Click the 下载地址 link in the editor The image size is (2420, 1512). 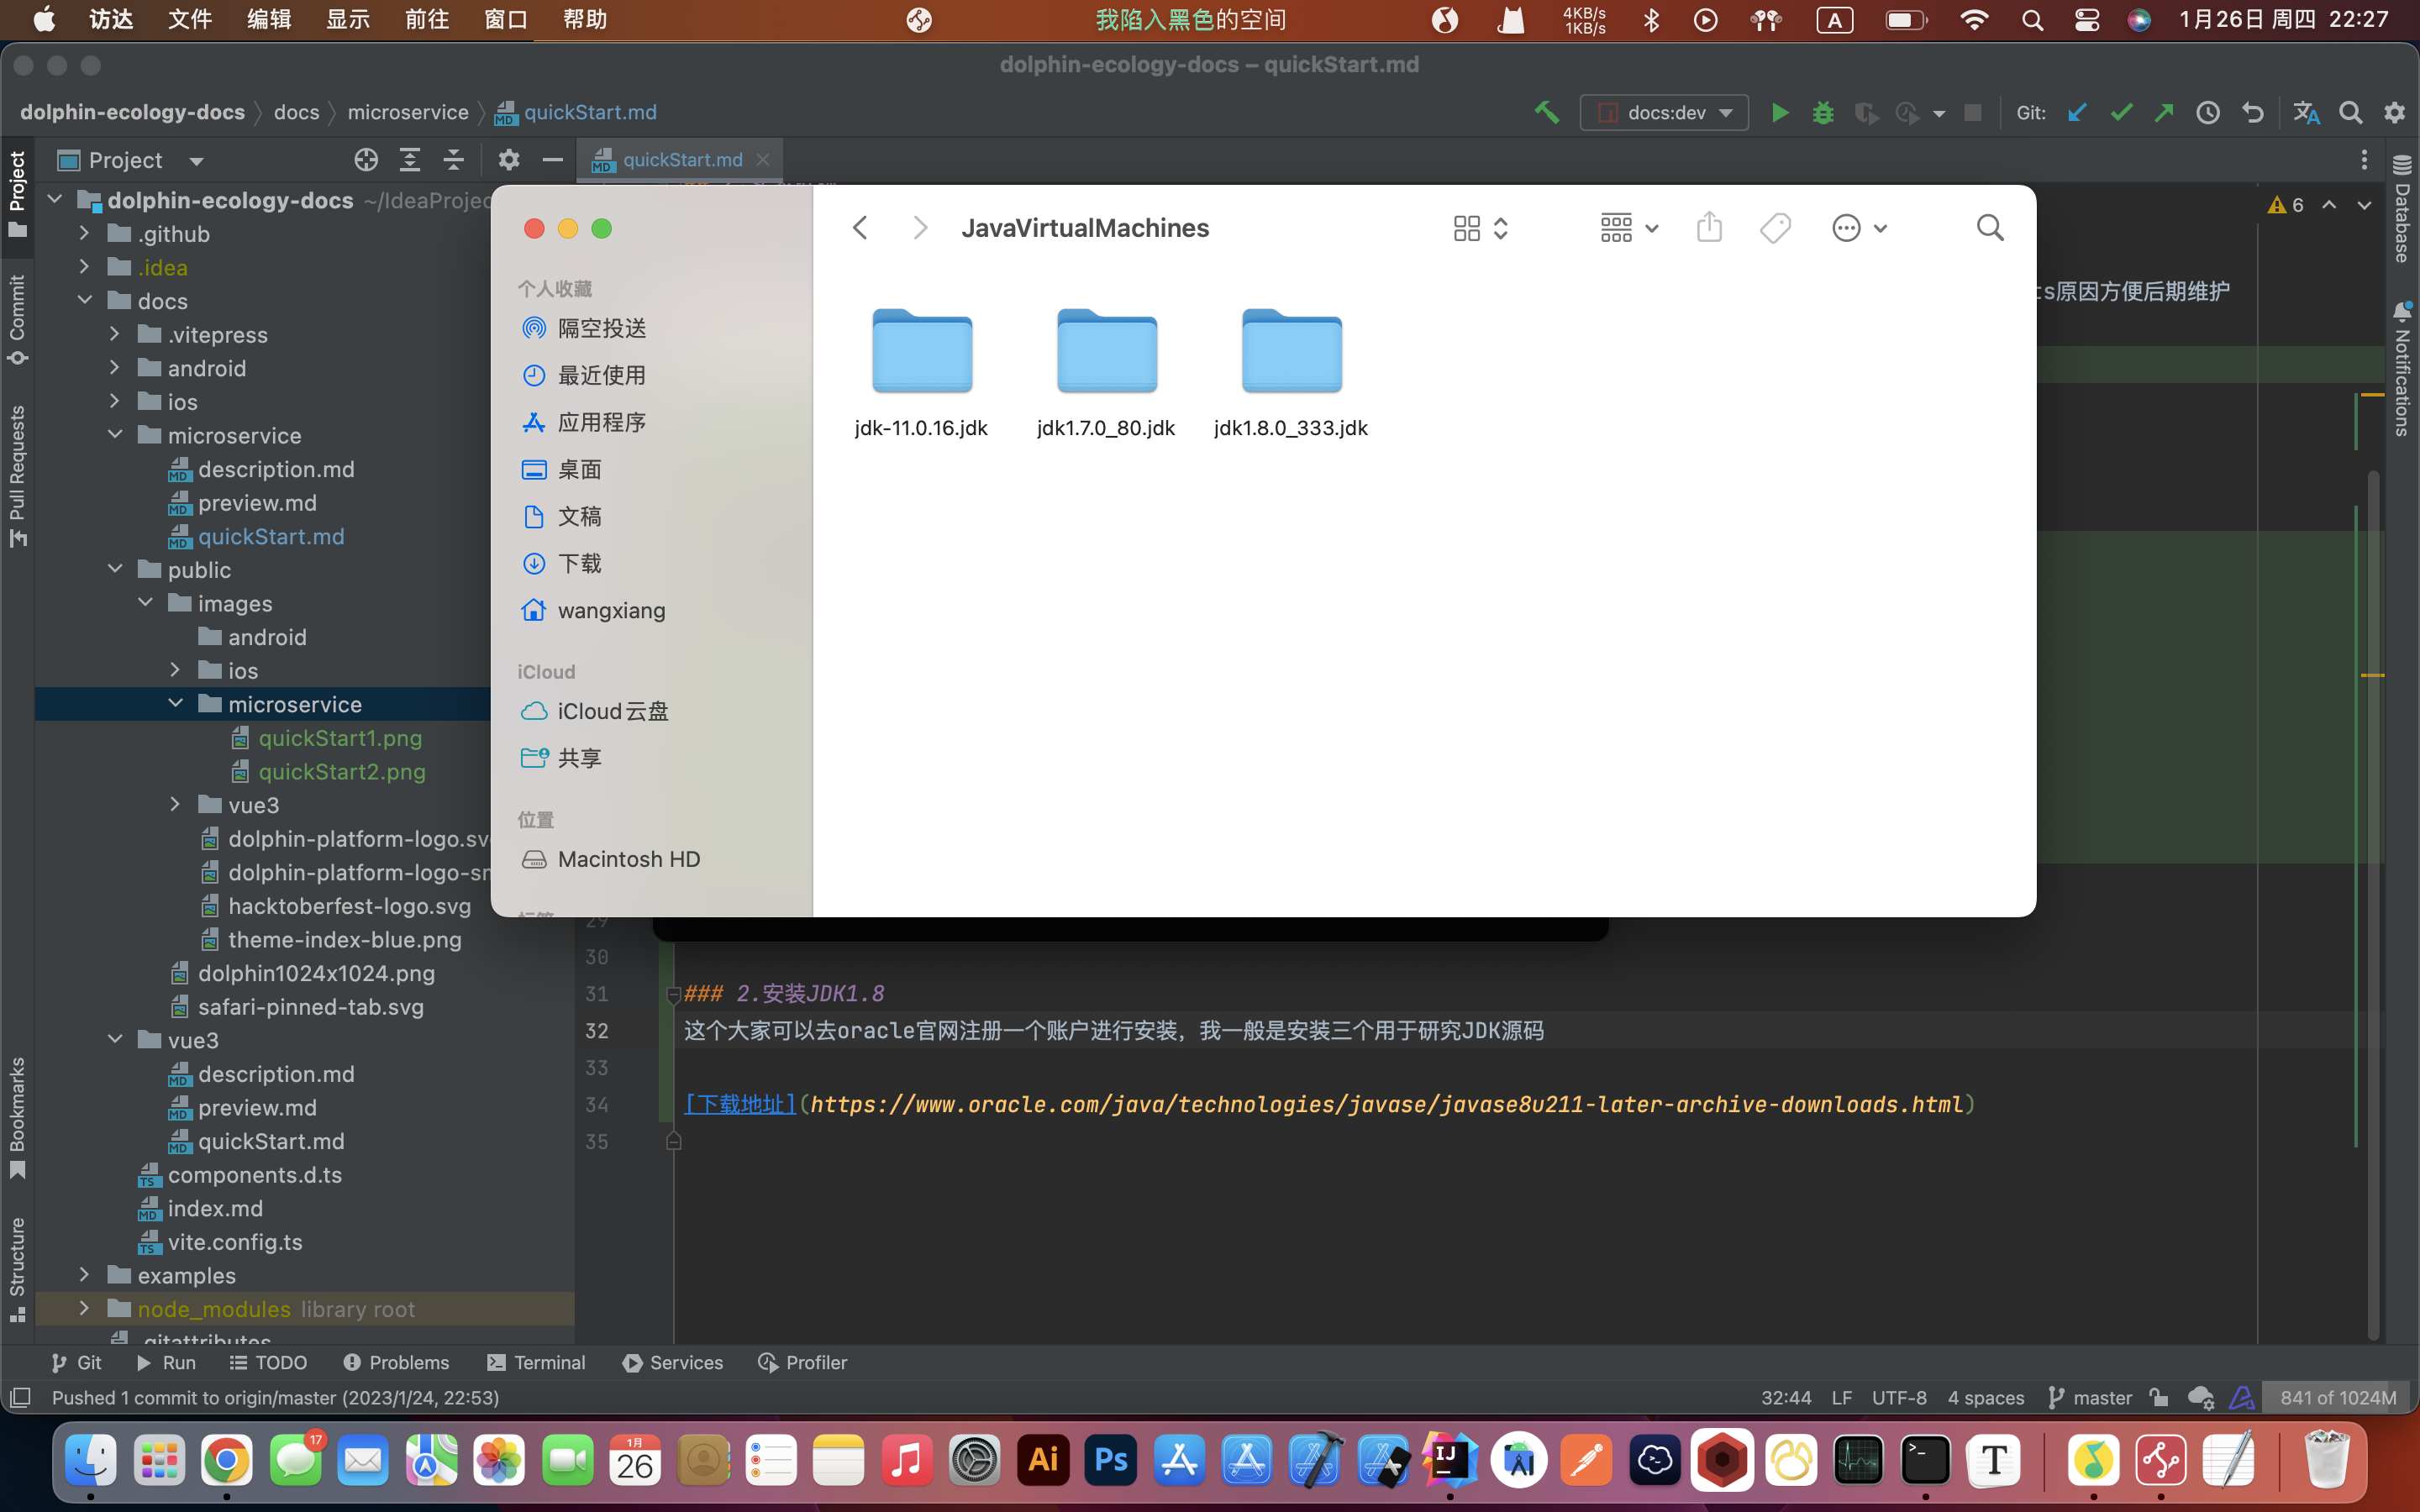pyautogui.click(x=740, y=1104)
